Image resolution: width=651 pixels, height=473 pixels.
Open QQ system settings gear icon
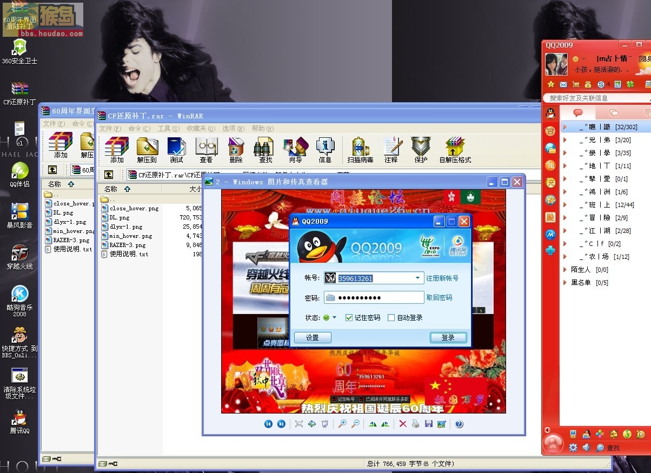click(573, 448)
